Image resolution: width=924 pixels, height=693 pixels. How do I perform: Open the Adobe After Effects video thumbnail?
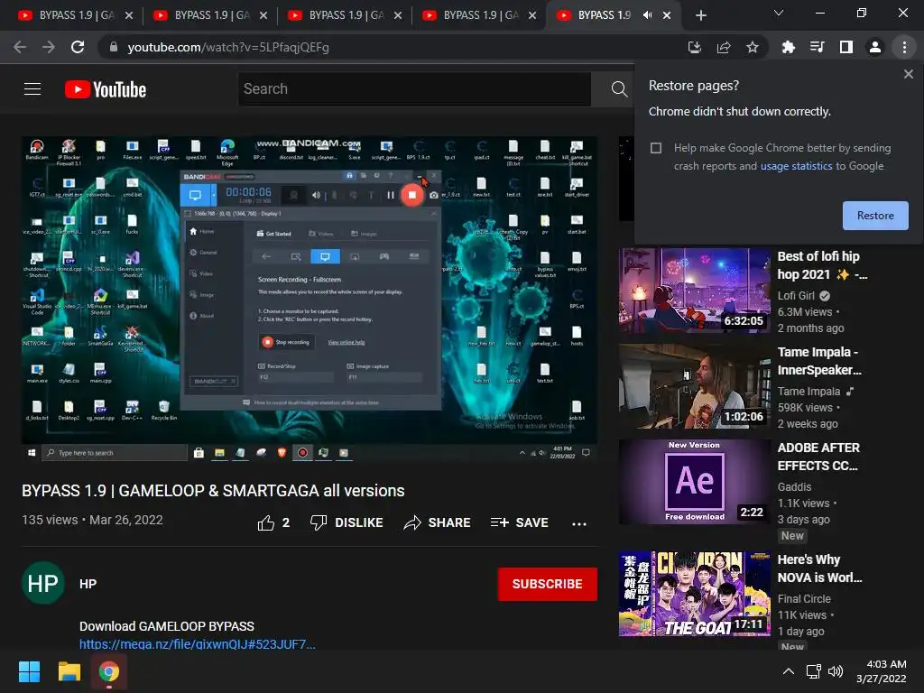(x=694, y=482)
